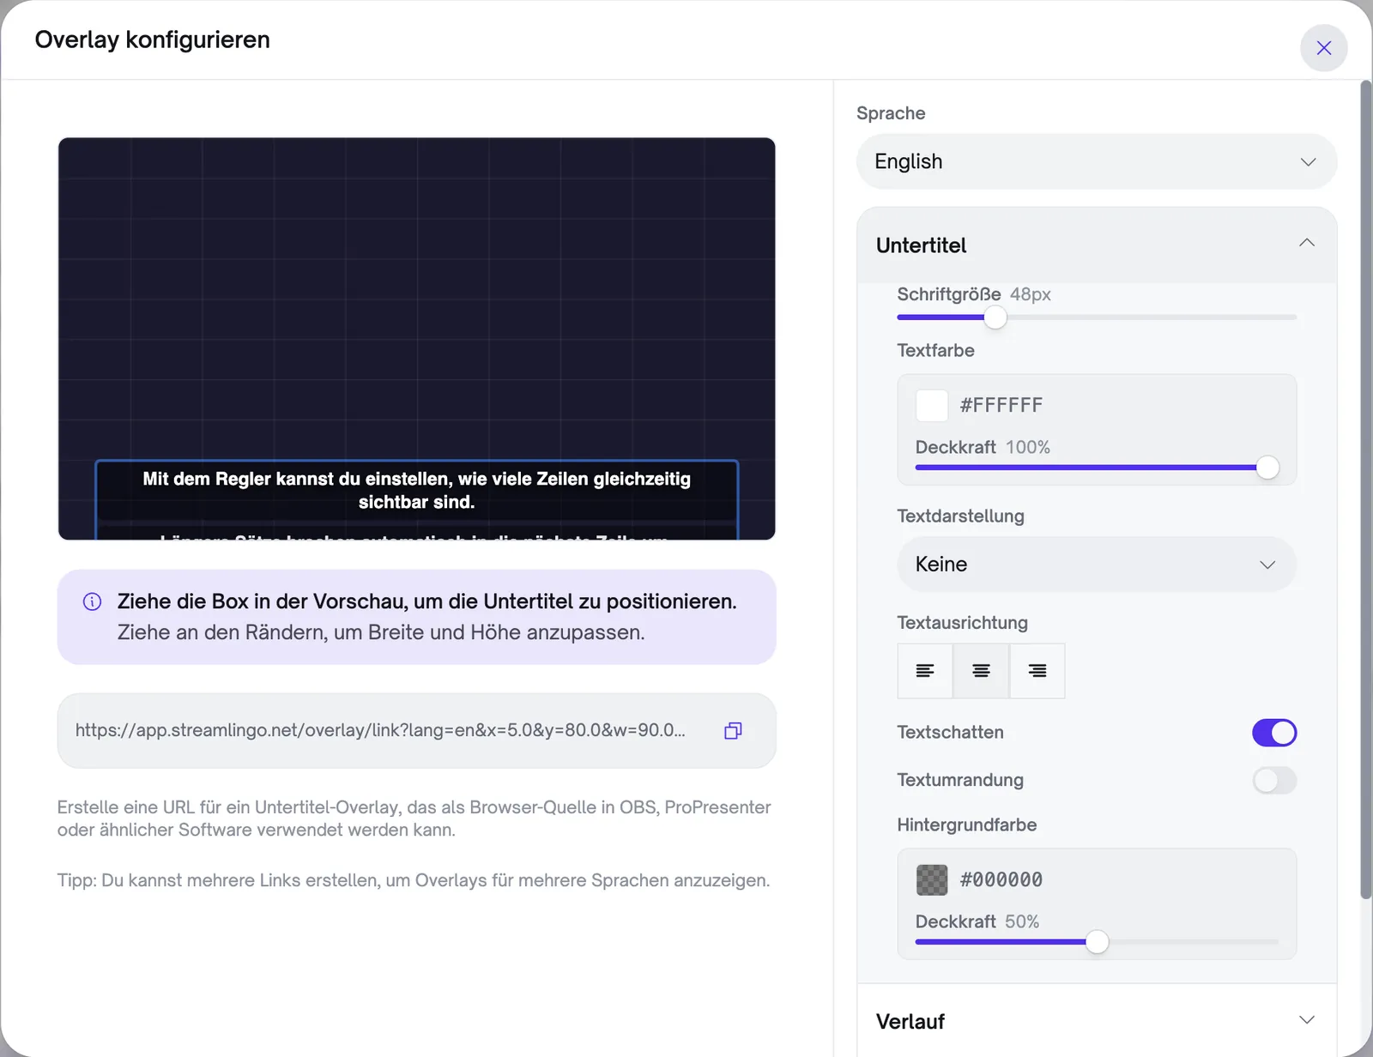Center-align the subtitle text

(981, 671)
